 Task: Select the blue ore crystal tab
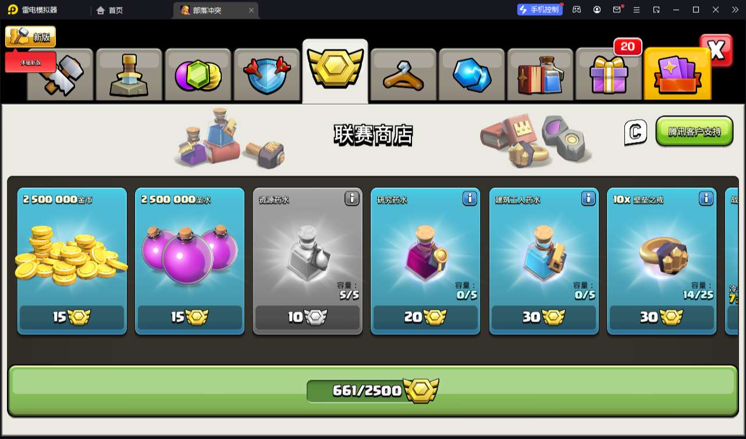click(472, 75)
